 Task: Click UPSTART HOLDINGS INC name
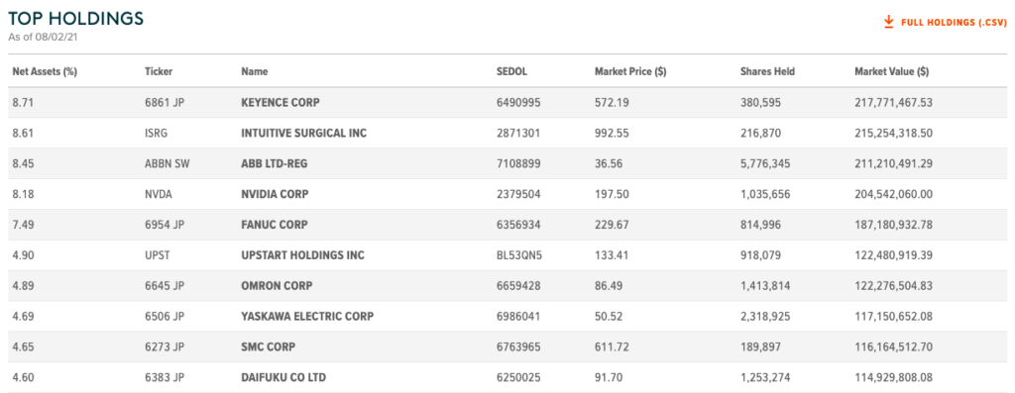[302, 255]
